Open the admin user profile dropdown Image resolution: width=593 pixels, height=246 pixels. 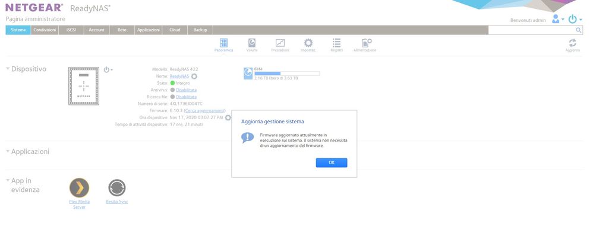pyautogui.click(x=557, y=20)
